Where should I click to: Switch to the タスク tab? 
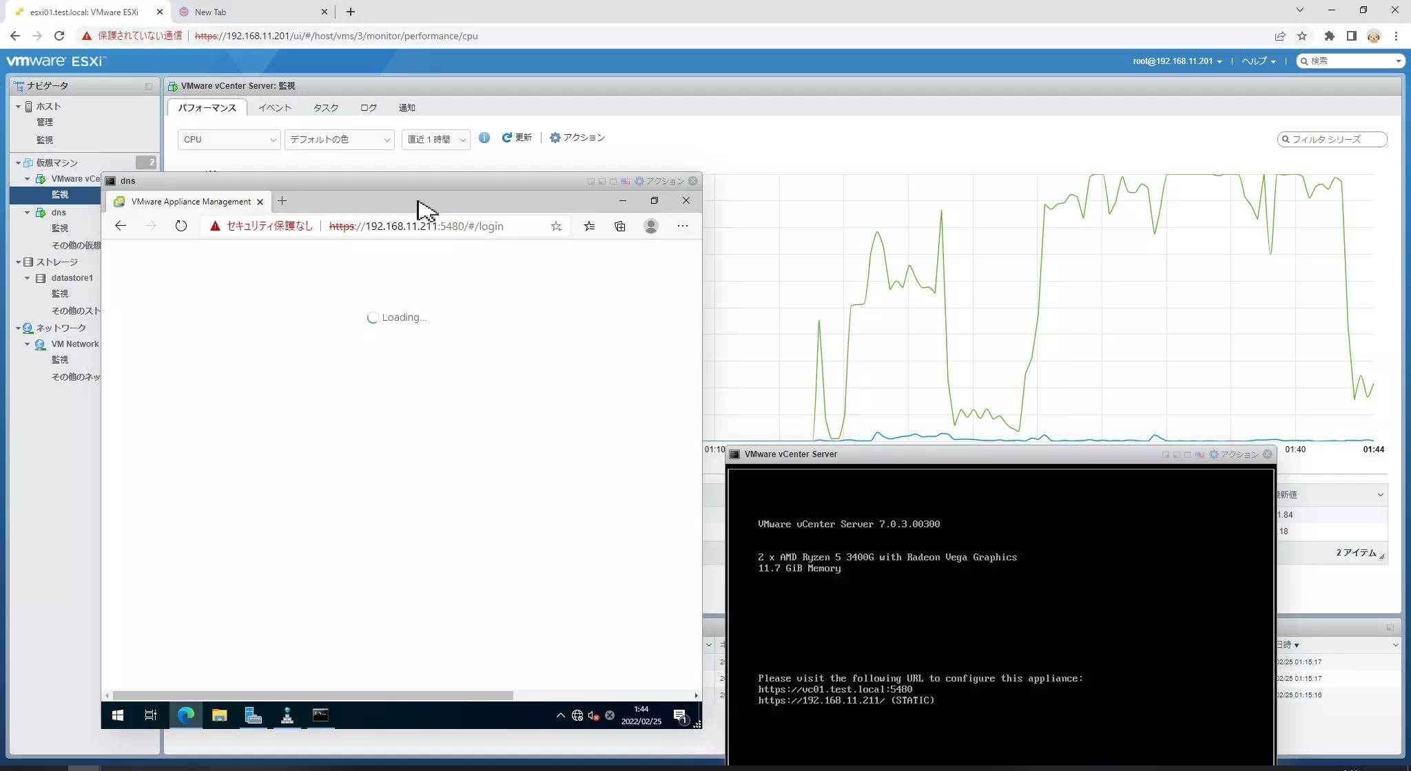[326, 107]
